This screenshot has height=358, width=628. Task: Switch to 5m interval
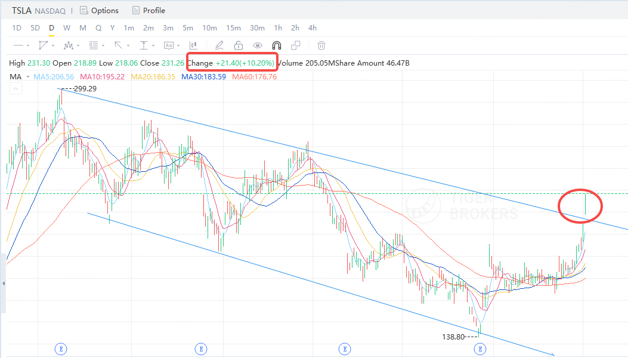188,27
